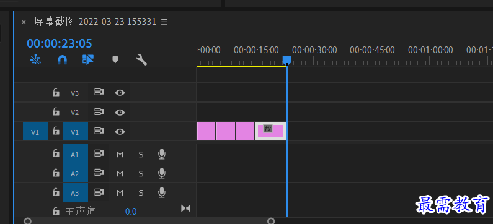Select the third pink clip on V1
The width and height of the screenshot is (493, 224).
(245, 131)
